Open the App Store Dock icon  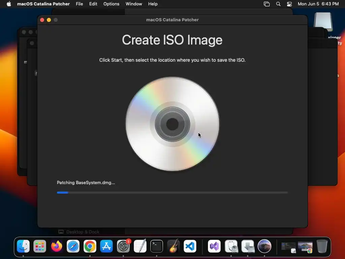tap(106, 246)
